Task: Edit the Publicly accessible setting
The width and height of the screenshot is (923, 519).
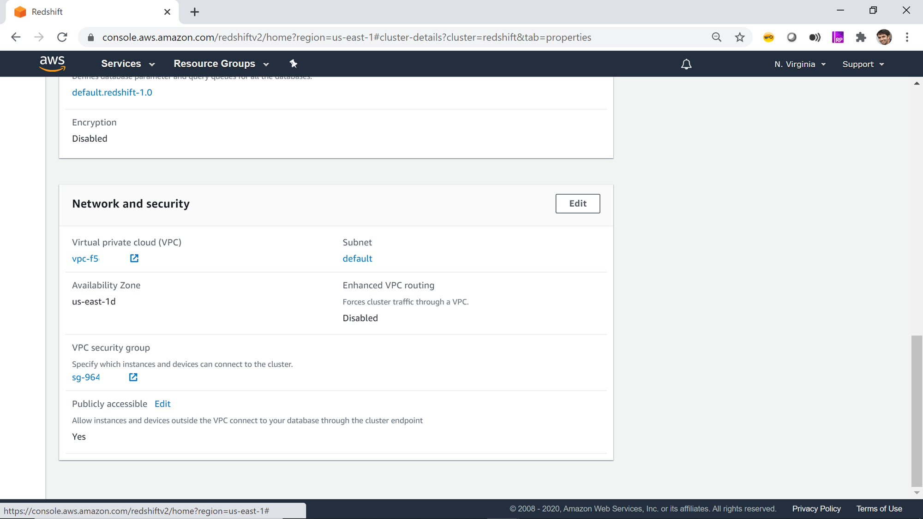Action: tap(162, 404)
